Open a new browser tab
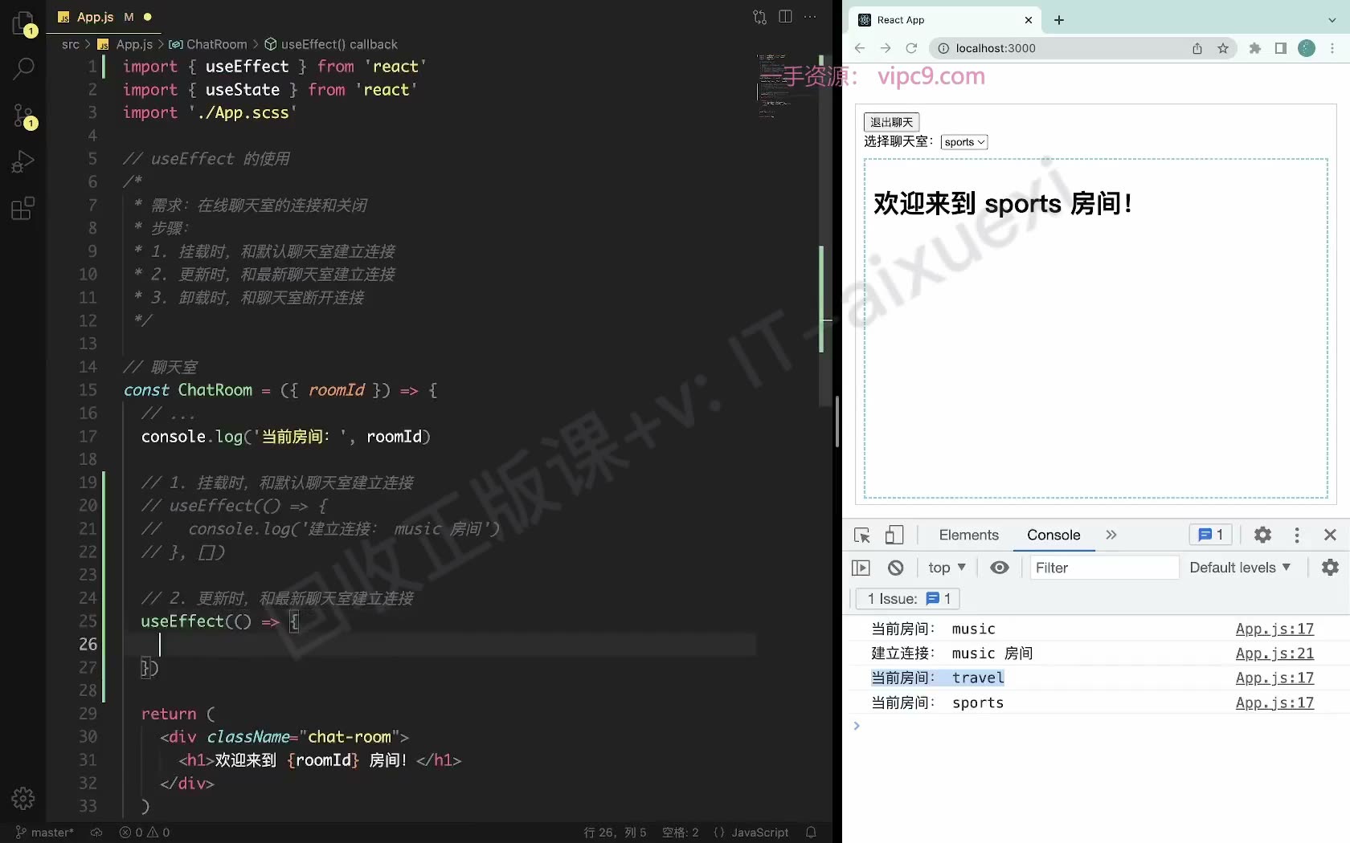The height and width of the screenshot is (843, 1350). (x=1059, y=20)
